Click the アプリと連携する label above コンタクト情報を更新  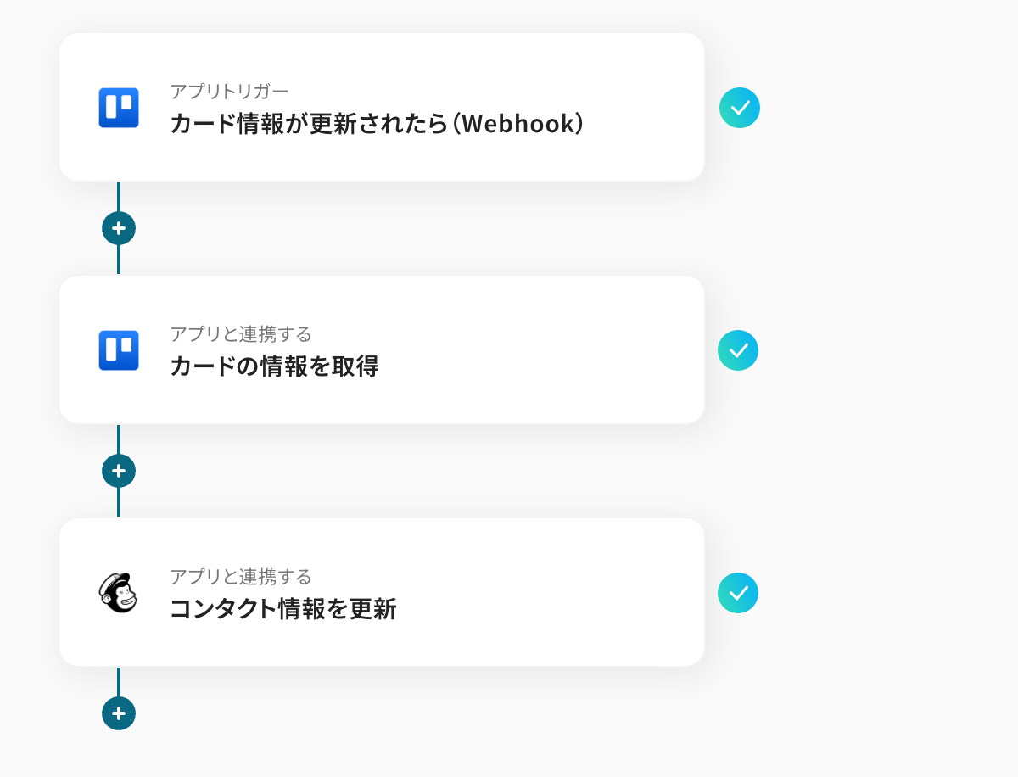pyautogui.click(x=241, y=577)
